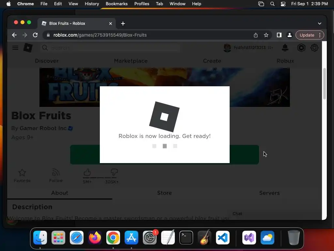
Task: Expand the Chat panel
Action: point(237,214)
